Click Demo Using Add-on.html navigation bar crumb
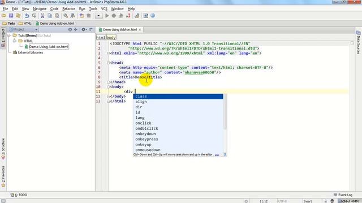This screenshot has width=362, height=203. click(55, 23)
